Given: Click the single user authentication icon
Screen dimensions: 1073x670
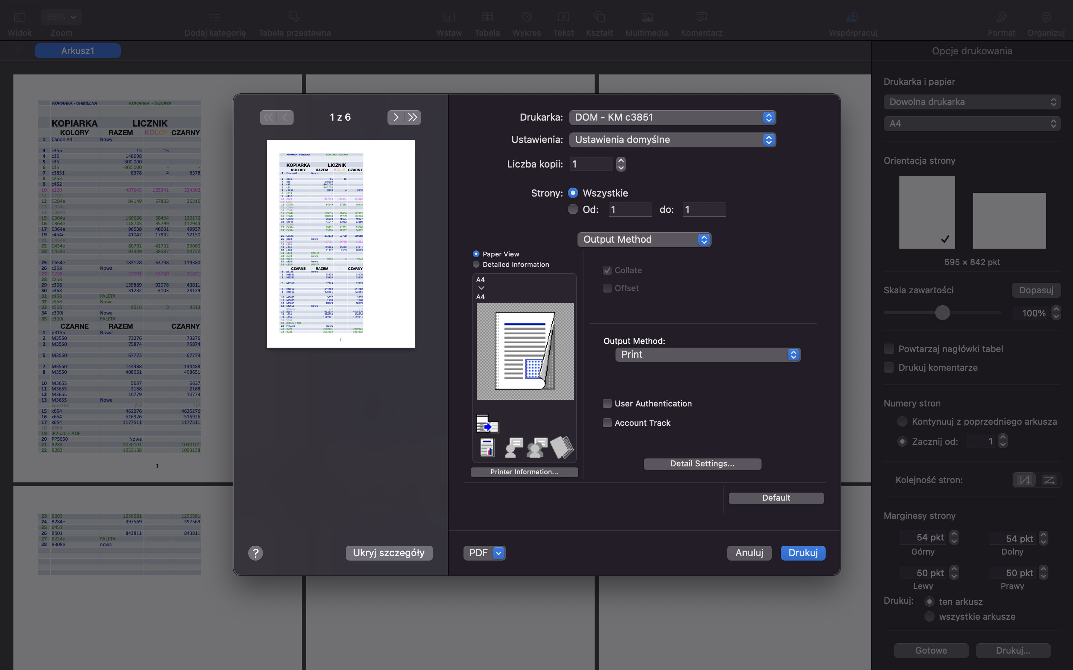Looking at the screenshot, I should (513, 447).
